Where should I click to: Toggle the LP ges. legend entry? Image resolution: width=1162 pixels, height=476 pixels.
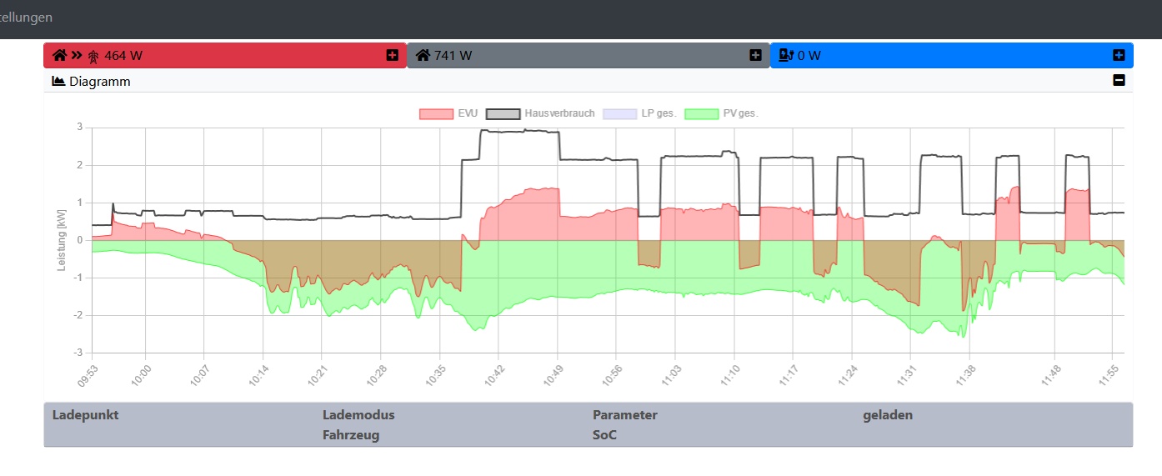[x=658, y=113]
